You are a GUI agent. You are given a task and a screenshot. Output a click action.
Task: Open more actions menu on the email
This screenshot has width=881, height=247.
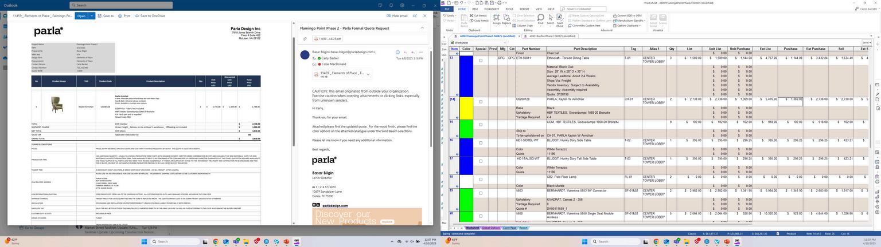click(420, 52)
